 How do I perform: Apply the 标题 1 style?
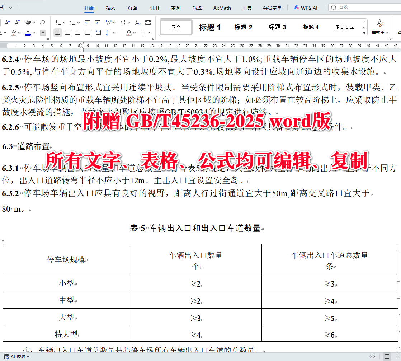click(210, 27)
